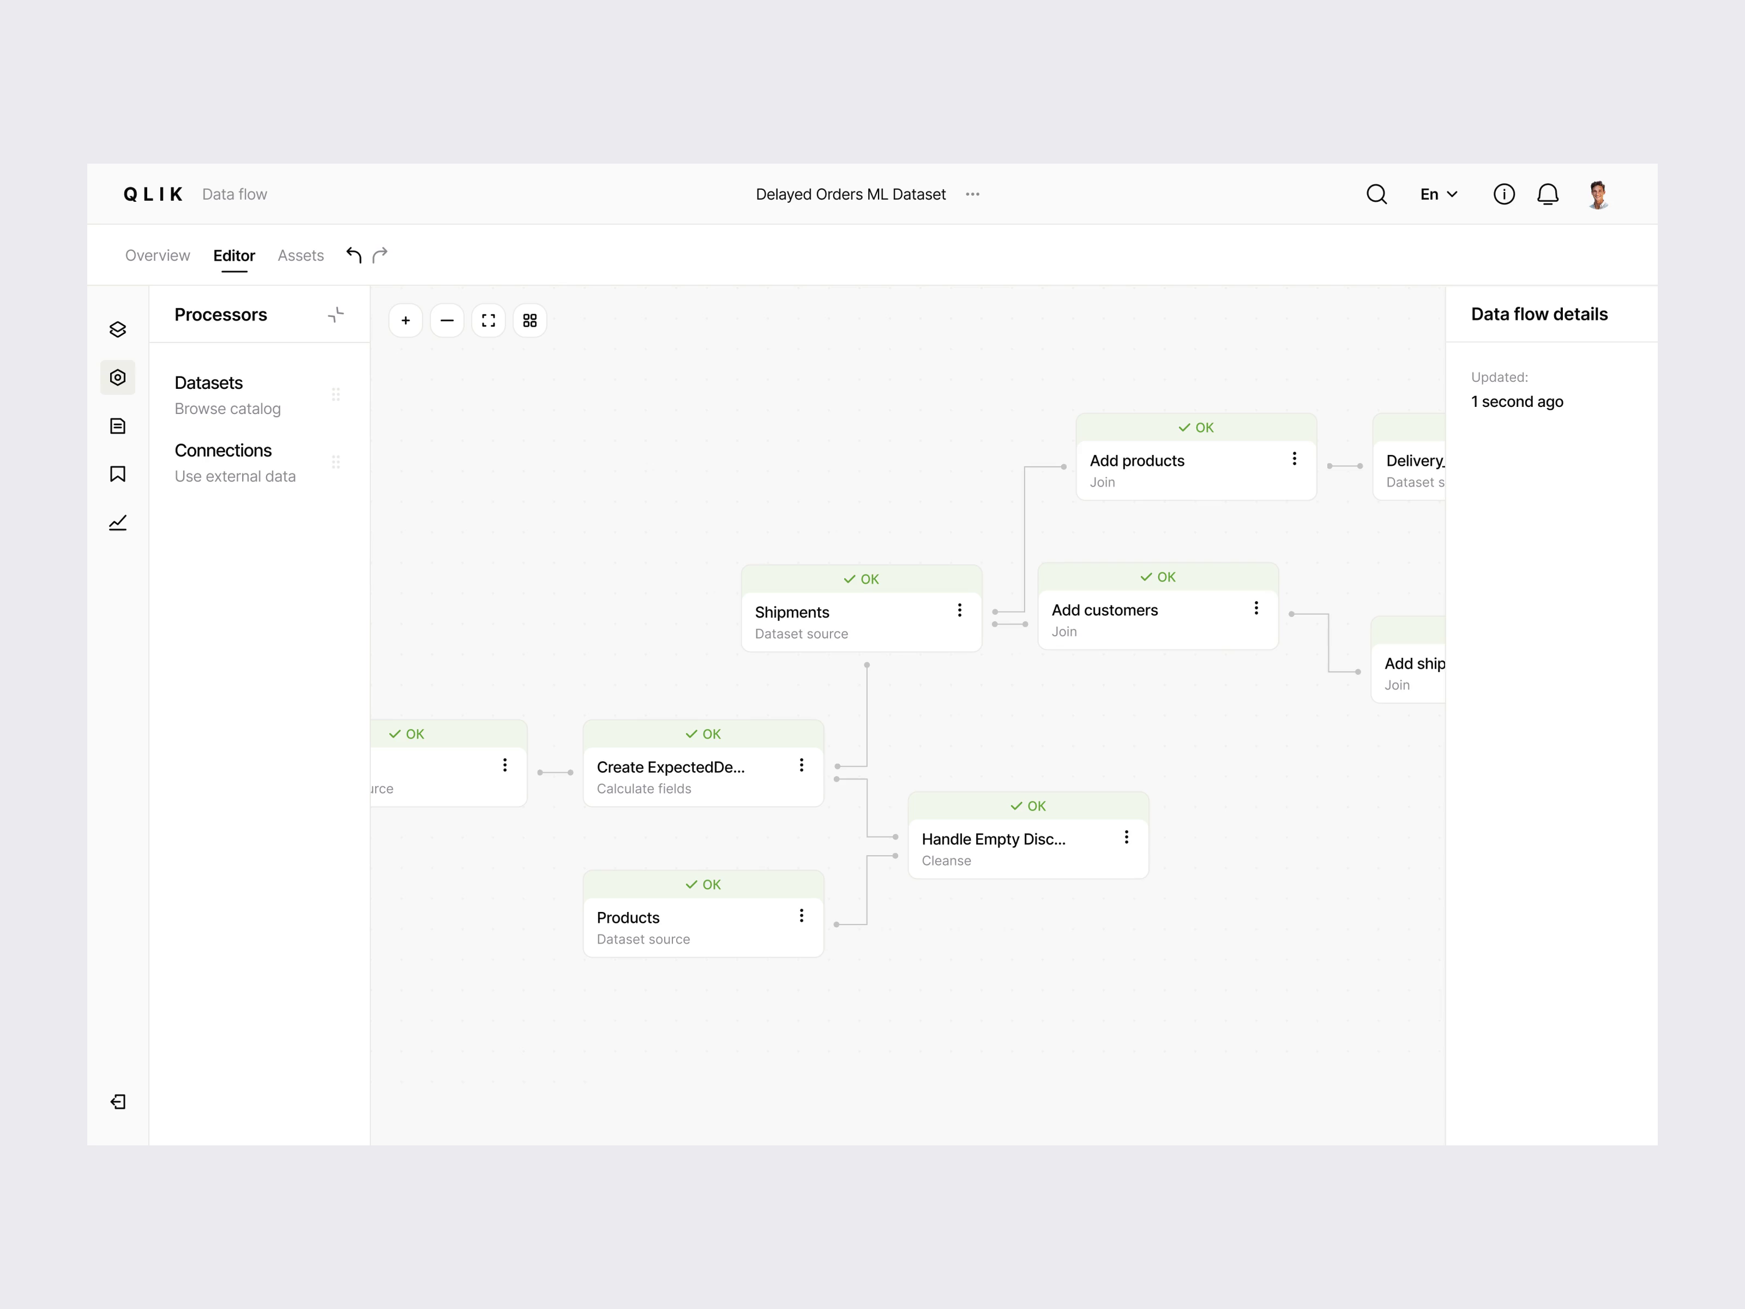This screenshot has height=1309, width=1745.
Task: Collapse the Processors panel
Action: click(336, 315)
